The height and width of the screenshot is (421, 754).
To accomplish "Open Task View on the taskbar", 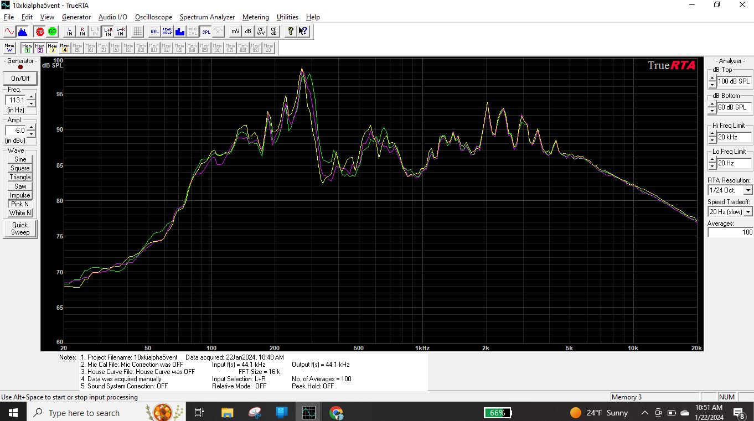I will coord(200,413).
